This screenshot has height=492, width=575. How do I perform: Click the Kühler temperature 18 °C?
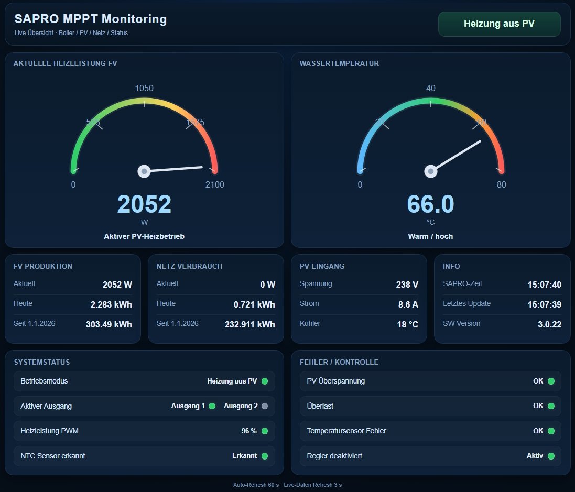point(407,324)
